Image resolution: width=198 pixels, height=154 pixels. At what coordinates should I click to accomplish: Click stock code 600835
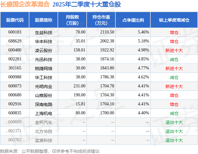(x=15, y=113)
